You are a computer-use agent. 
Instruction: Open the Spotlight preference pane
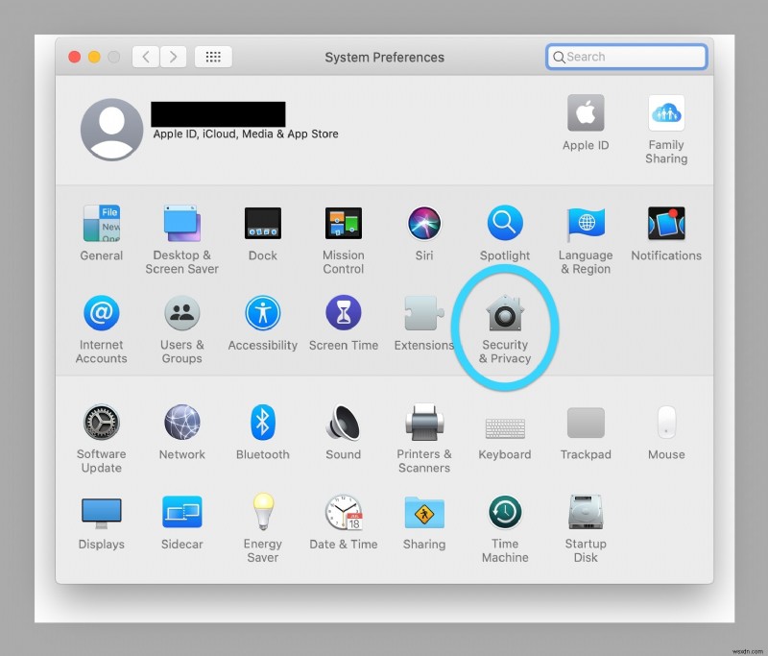click(x=504, y=224)
